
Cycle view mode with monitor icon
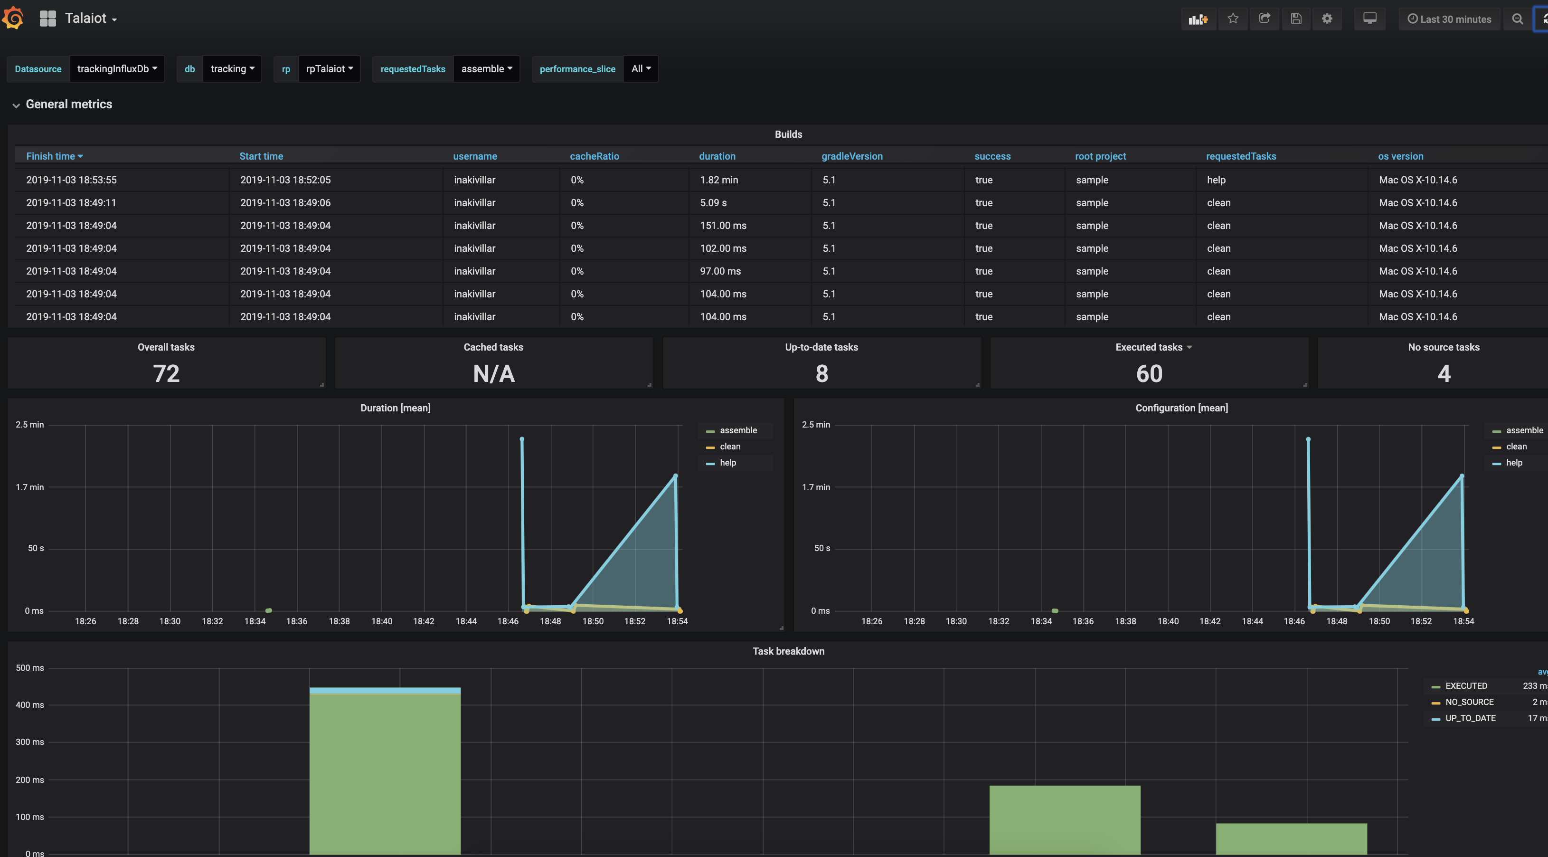tap(1369, 19)
